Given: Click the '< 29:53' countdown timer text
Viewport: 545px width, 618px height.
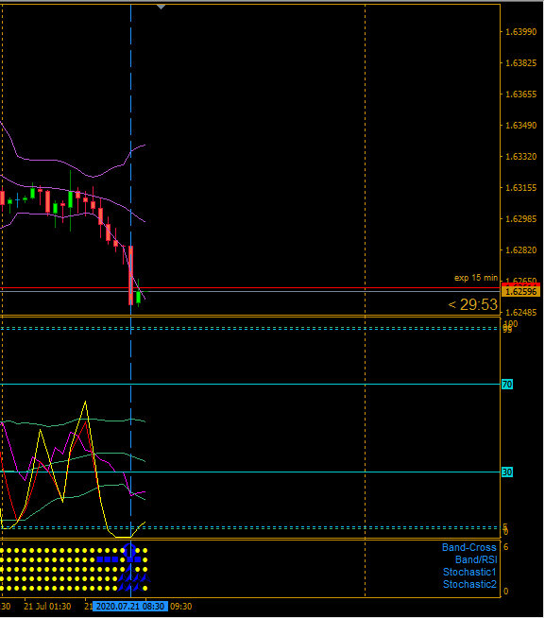Looking at the screenshot, I should coord(473,304).
